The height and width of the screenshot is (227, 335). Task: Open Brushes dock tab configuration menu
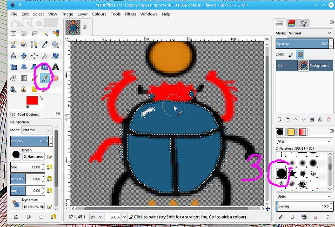pos(332,131)
